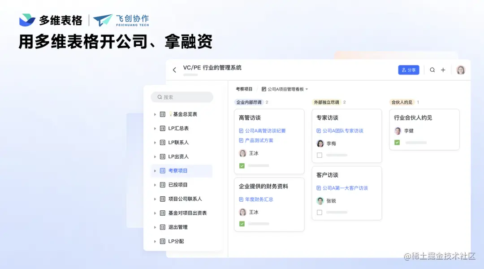
Task: Open search via magnifier icon in header
Action: pyautogui.click(x=432, y=70)
